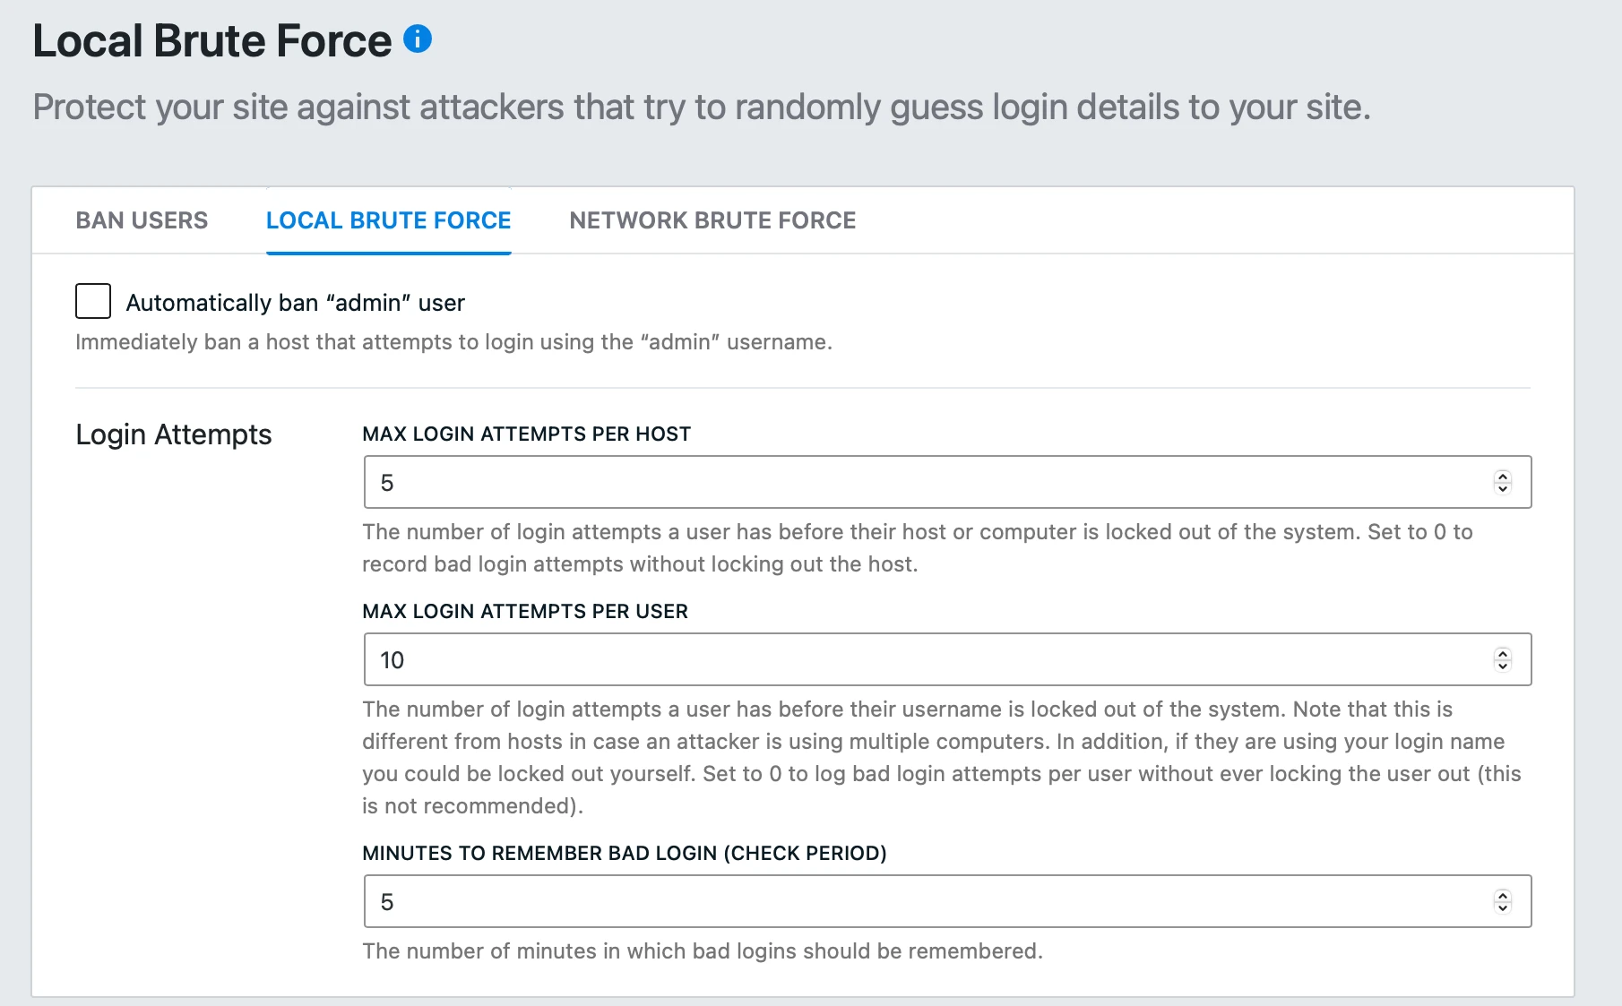Enable the automatically ban admin user checkbox
This screenshot has width=1622, height=1006.
[x=93, y=302]
